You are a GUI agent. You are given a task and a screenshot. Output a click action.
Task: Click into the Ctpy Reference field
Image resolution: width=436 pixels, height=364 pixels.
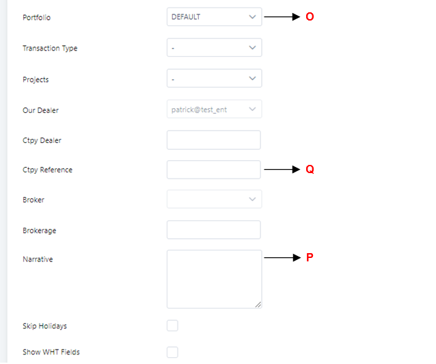point(214,170)
